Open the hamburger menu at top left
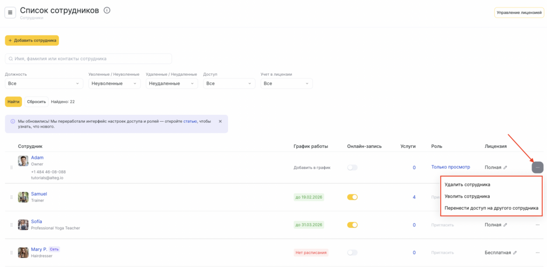Image resolution: width=547 pixels, height=267 pixels. coord(10,12)
